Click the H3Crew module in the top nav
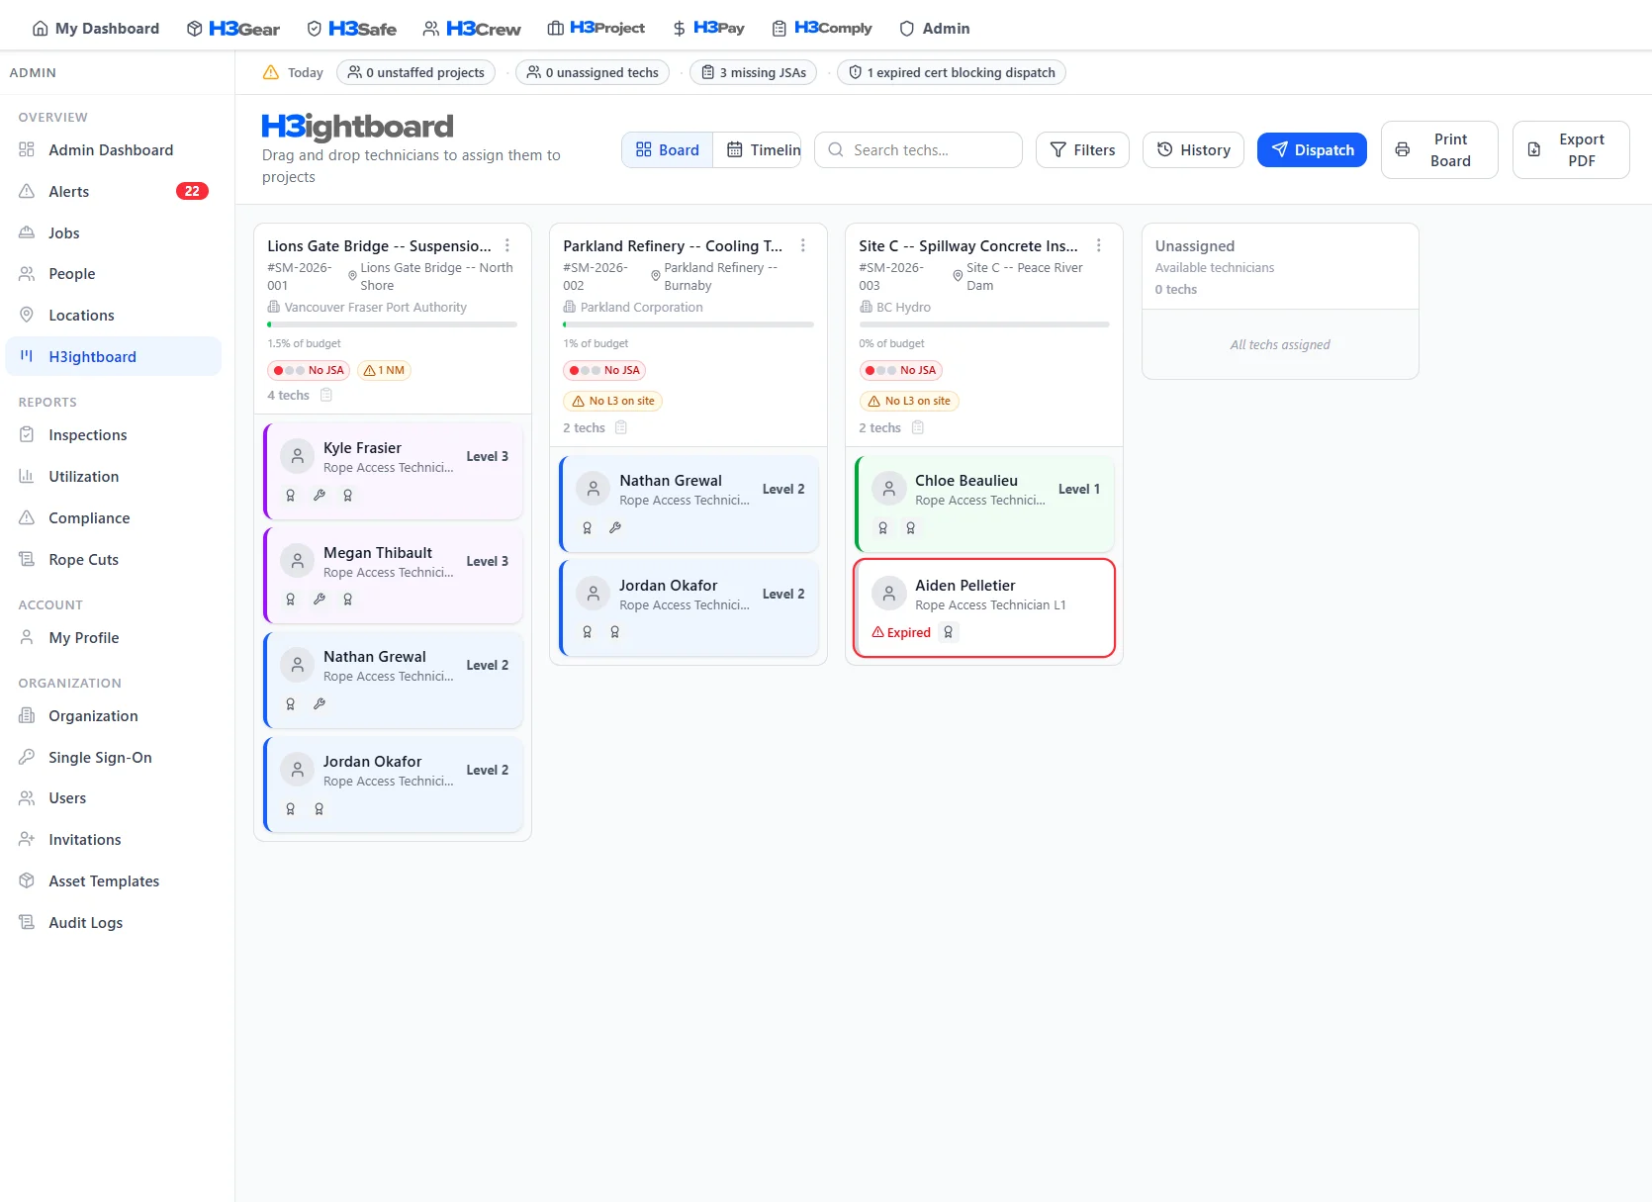This screenshot has height=1202, width=1652. pyautogui.click(x=472, y=29)
